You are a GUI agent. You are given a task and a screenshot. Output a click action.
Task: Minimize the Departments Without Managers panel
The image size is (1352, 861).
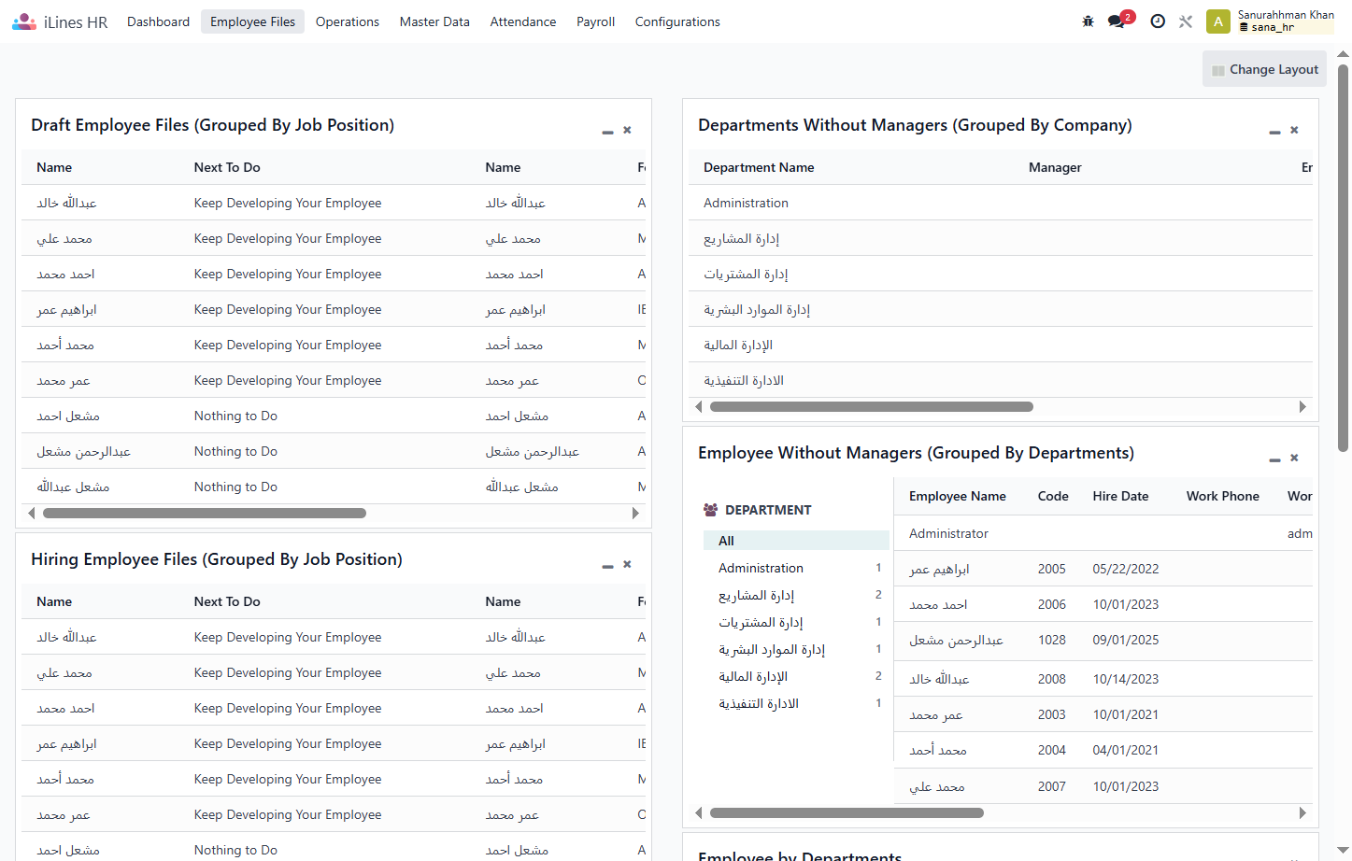tap(1274, 132)
